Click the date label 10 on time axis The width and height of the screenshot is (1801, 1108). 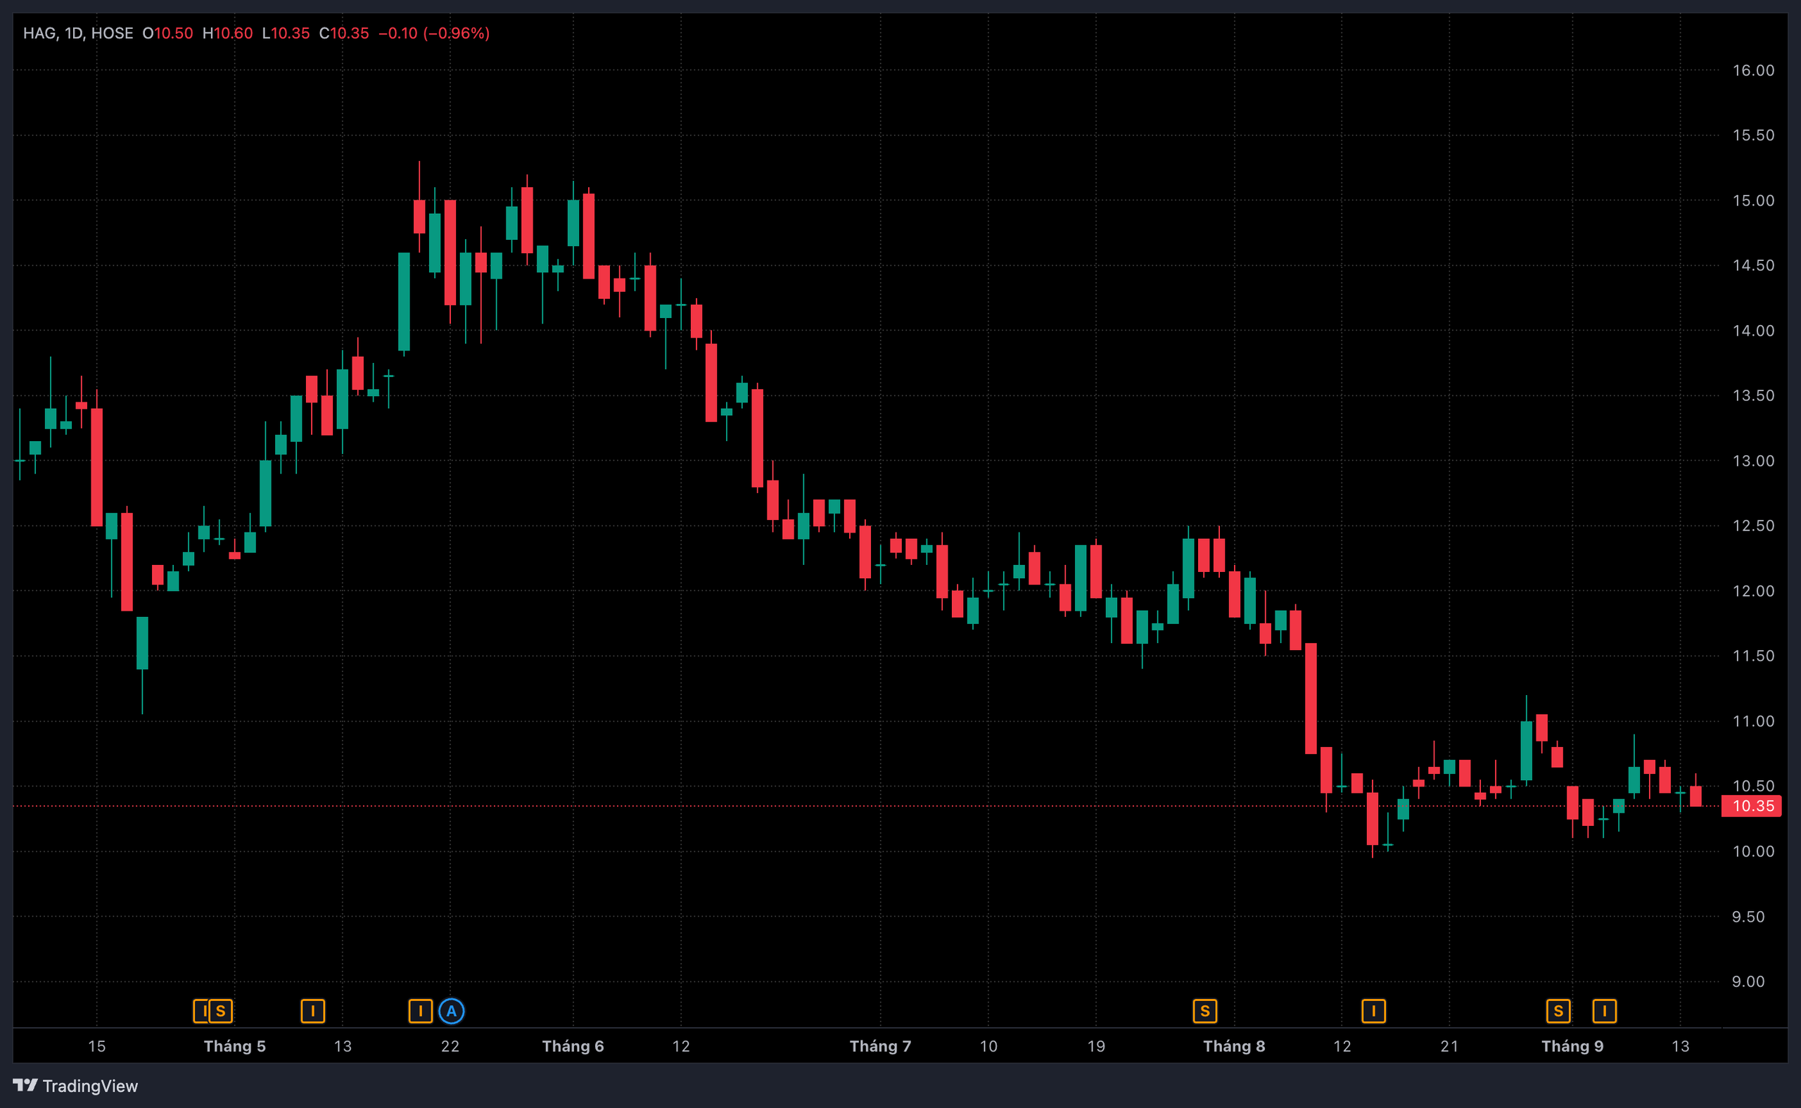tap(988, 1045)
